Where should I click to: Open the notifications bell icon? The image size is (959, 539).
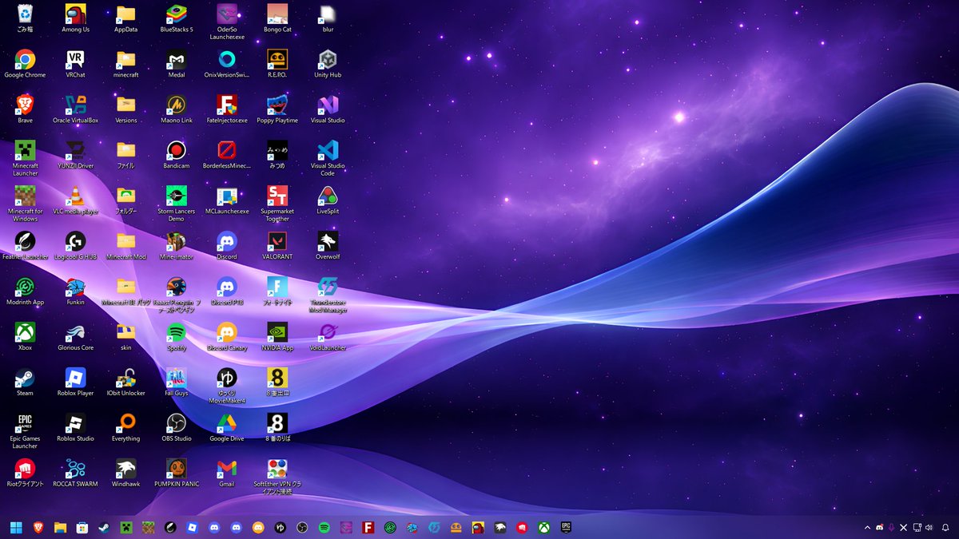(945, 527)
